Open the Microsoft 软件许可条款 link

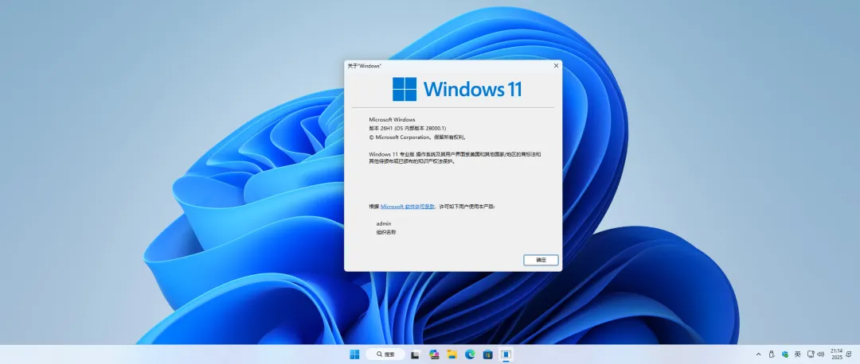pos(408,207)
